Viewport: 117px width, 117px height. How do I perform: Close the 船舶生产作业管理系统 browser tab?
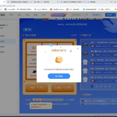(x=84, y=2)
